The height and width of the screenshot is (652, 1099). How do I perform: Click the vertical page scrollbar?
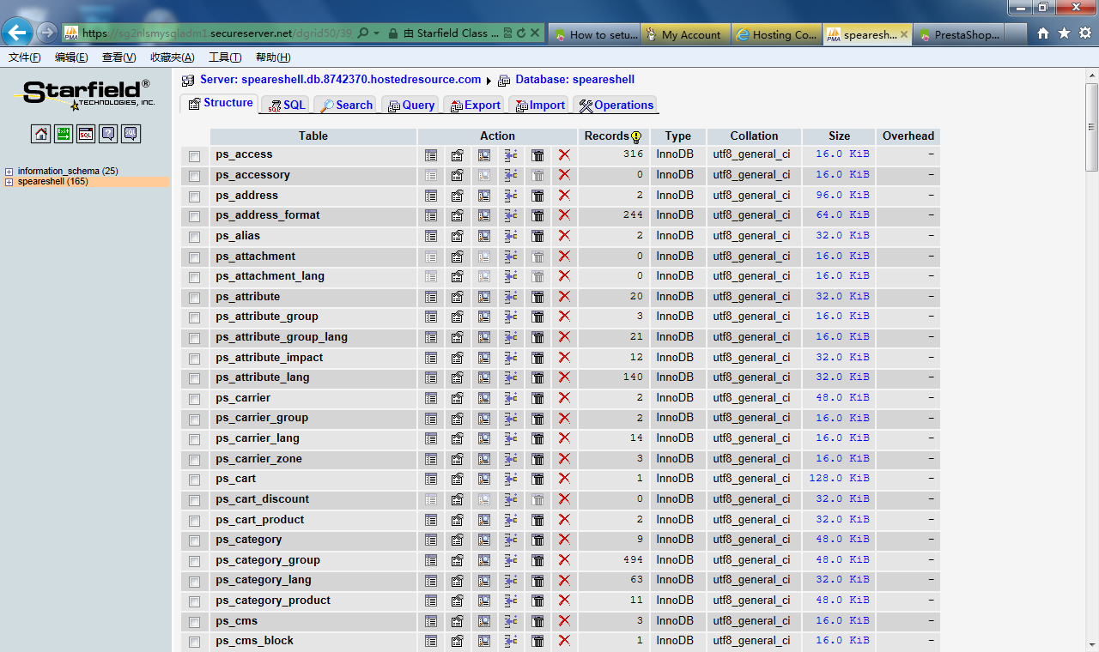click(1092, 127)
